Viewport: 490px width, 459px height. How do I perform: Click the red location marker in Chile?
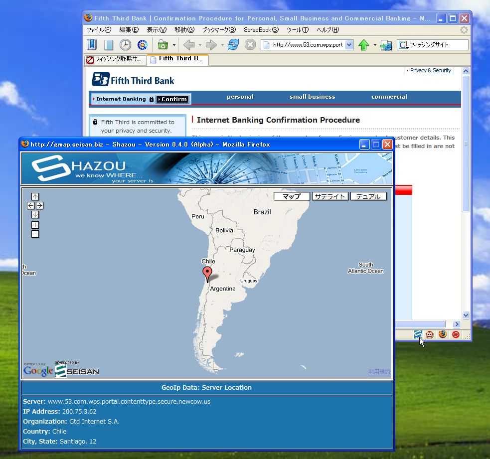tap(207, 273)
